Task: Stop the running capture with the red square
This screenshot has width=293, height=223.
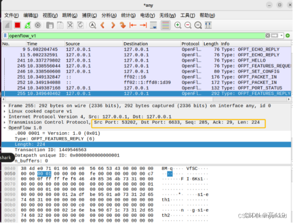Action: [17, 25]
